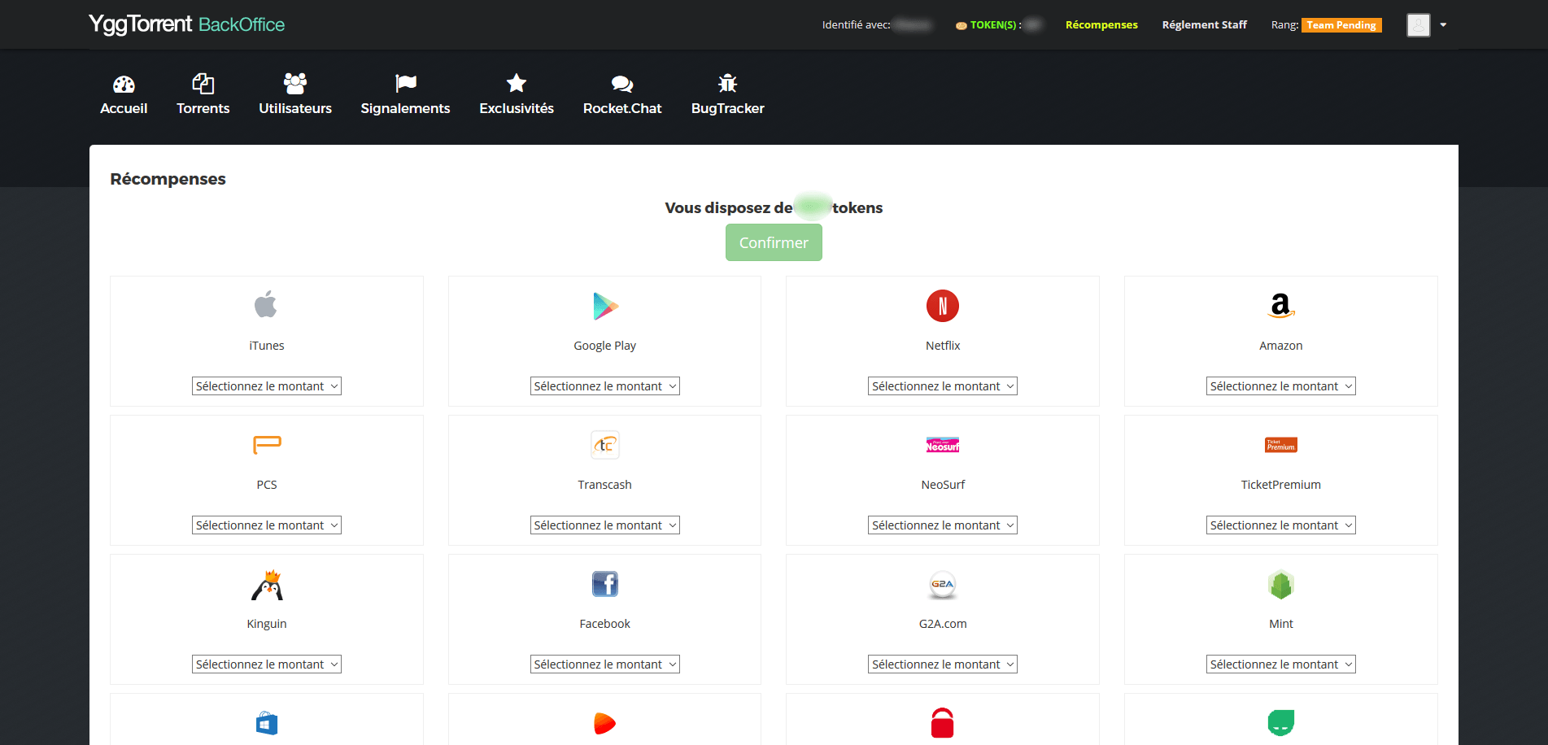The height and width of the screenshot is (745, 1548).
Task: Open the Mint amount dropdown
Action: [1281, 664]
